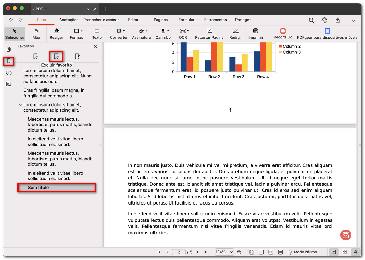
Task: Select the Texto tool in the toolbar
Action: tap(97, 34)
